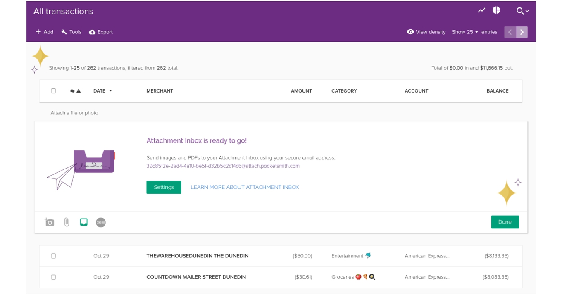
Task: Check the Countdown Mailer Street transaction checkbox
Action: (x=53, y=277)
